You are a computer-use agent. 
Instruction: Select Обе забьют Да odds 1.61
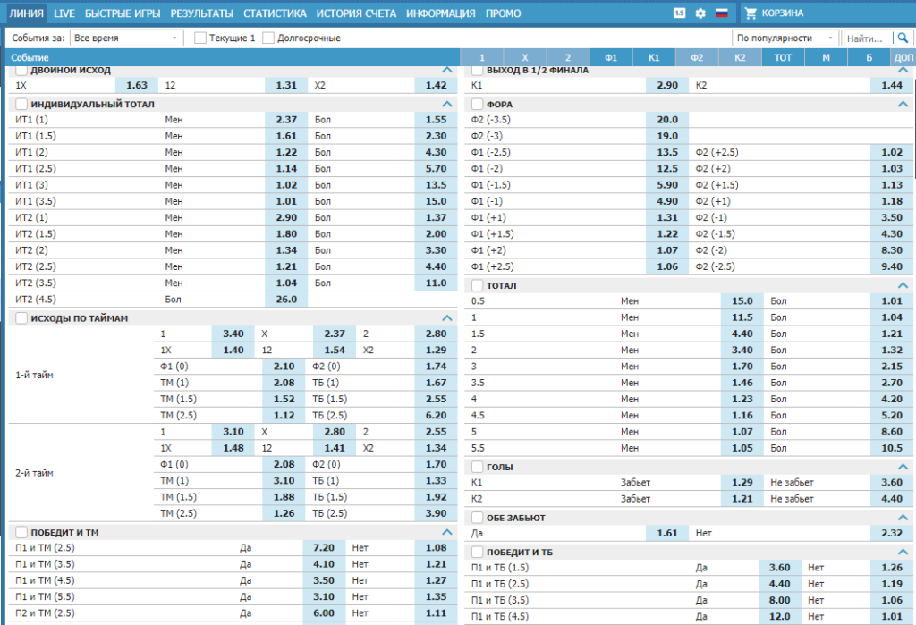coord(667,533)
